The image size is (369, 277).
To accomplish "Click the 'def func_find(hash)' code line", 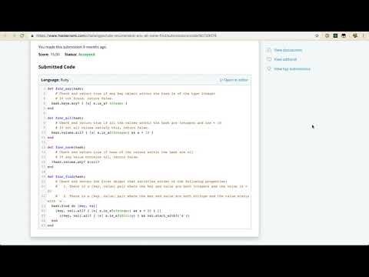I will pos(66,176).
